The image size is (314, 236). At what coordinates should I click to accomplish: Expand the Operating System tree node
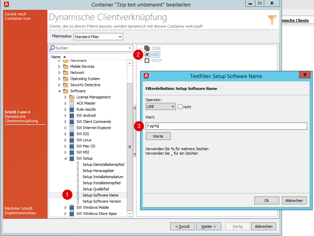pos(59,79)
